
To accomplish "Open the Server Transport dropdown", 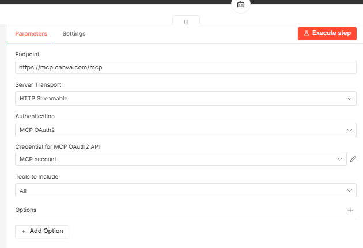I will (x=186, y=98).
